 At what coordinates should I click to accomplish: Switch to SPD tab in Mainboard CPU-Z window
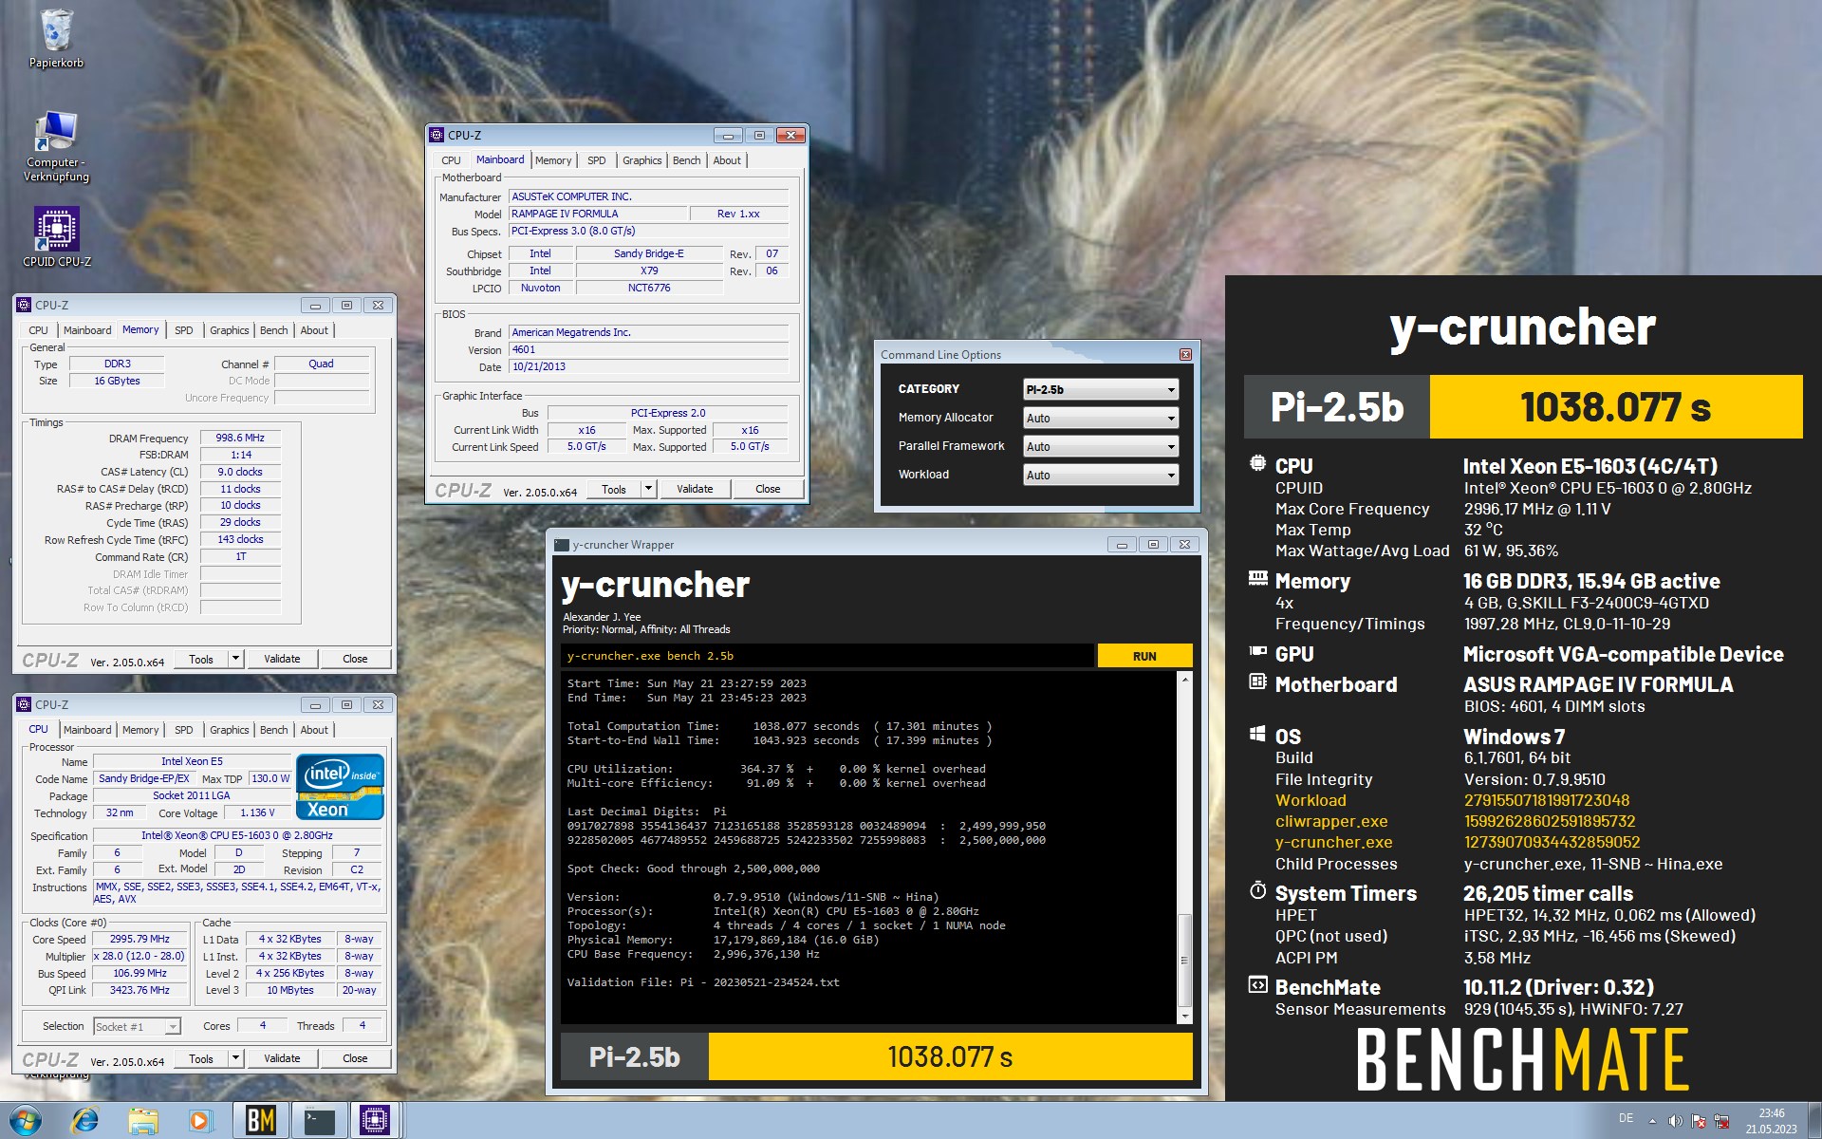[596, 160]
